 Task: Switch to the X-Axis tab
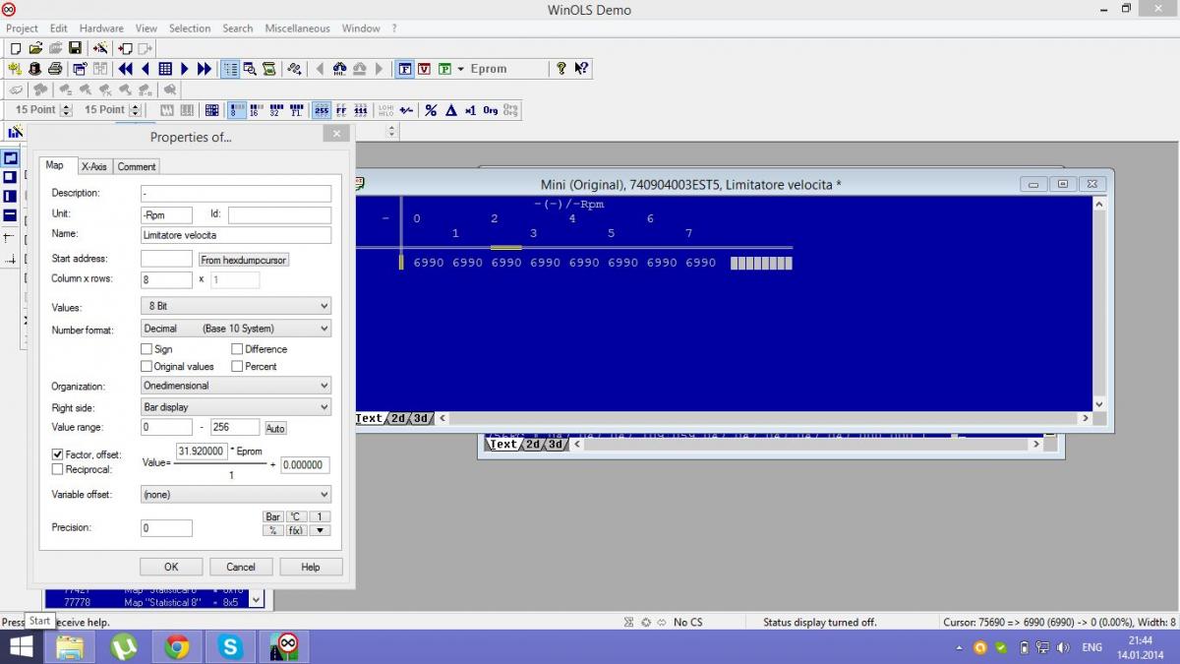(94, 167)
